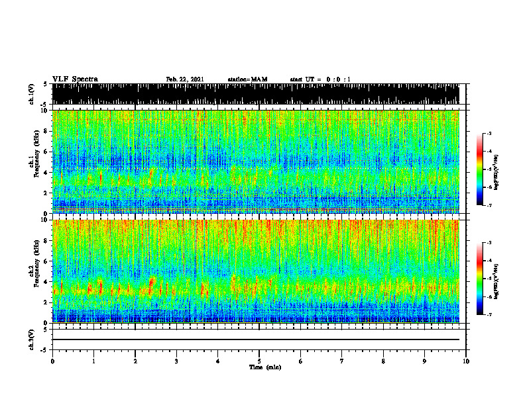The image size is (525, 405).
Task: Click the '10' tick label on the time axis
Action: pyautogui.click(x=466, y=361)
